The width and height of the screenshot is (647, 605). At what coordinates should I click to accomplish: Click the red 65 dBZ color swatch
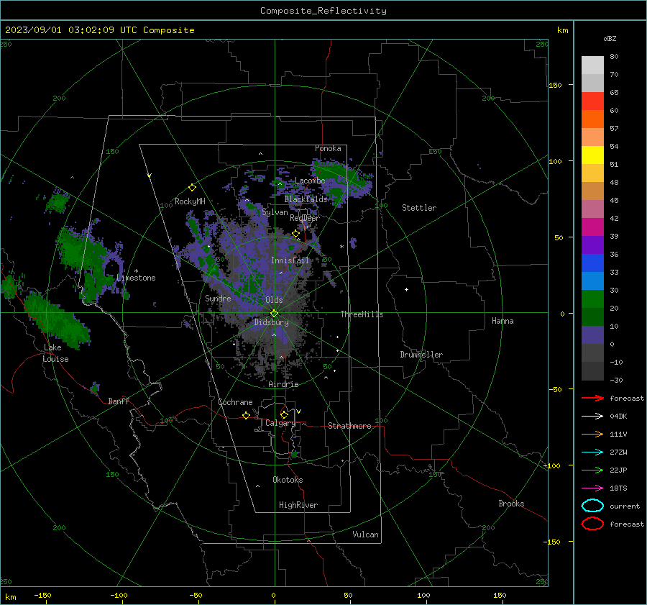(x=592, y=101)
